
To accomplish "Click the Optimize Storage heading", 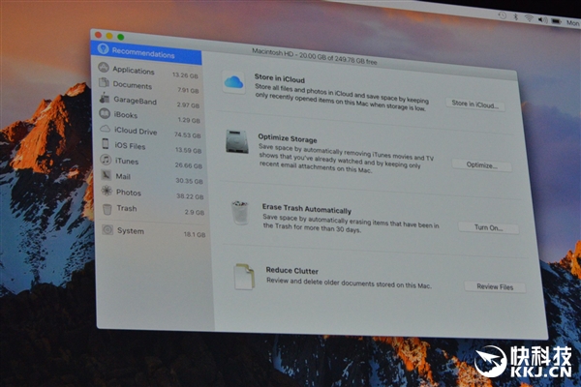I will pyautogui.click(x=288, y=138).
